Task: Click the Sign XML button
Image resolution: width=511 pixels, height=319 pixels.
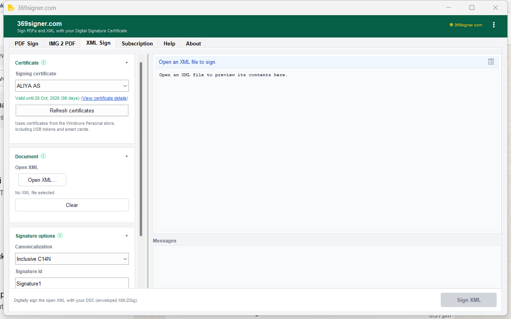Action: [x=469, y=300]
